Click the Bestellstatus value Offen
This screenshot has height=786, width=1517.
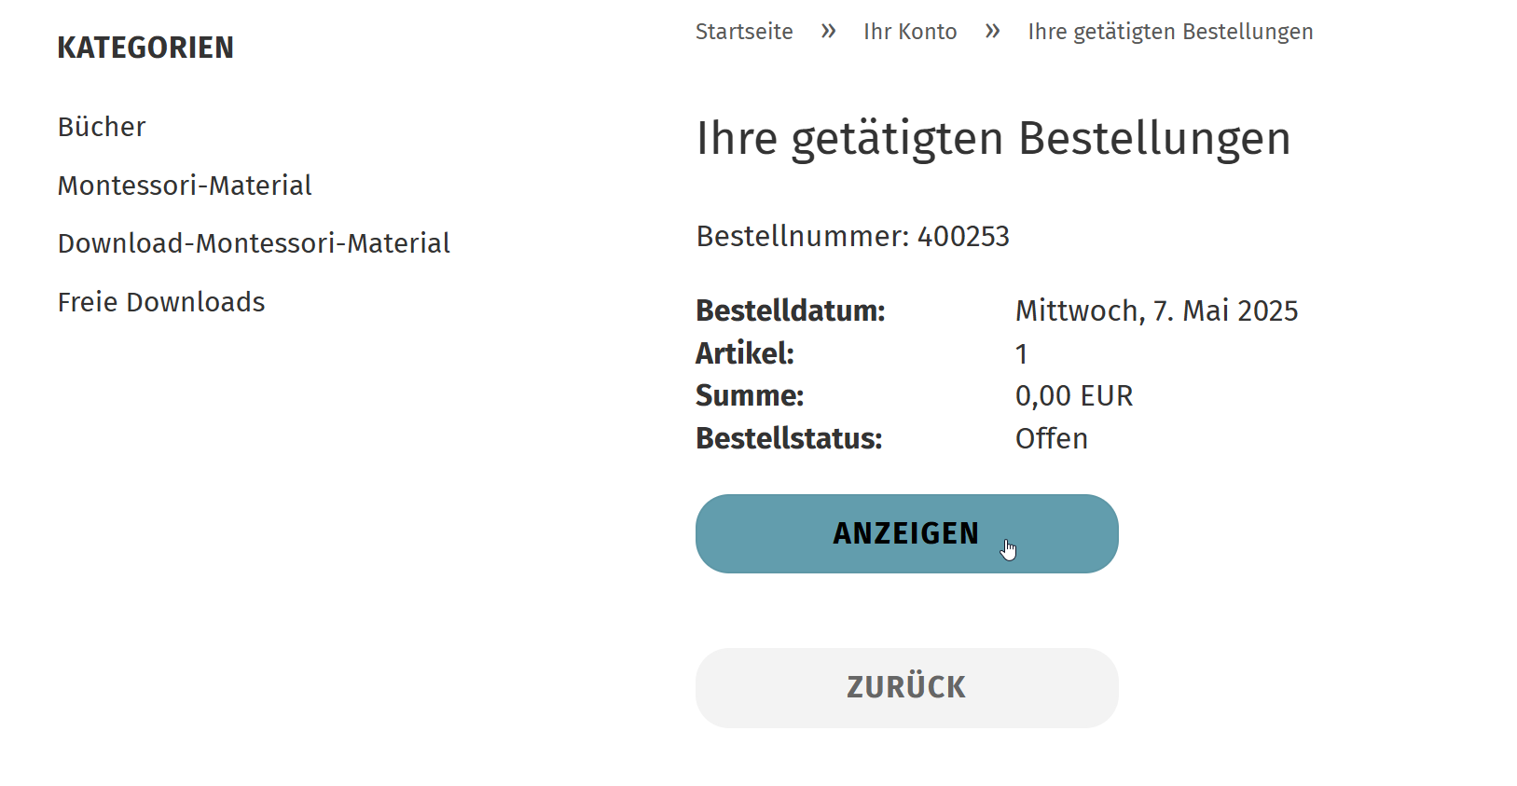tap(1052, 439)
